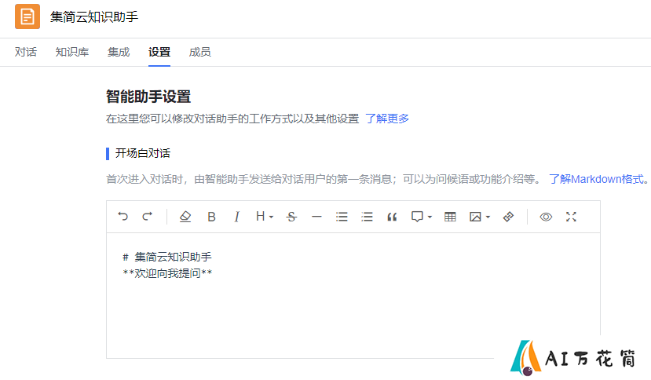Screen dimensions: 651x380
Task: Expand editor to fullscreen
Action: pyautogui.click(x=571, y=217)
